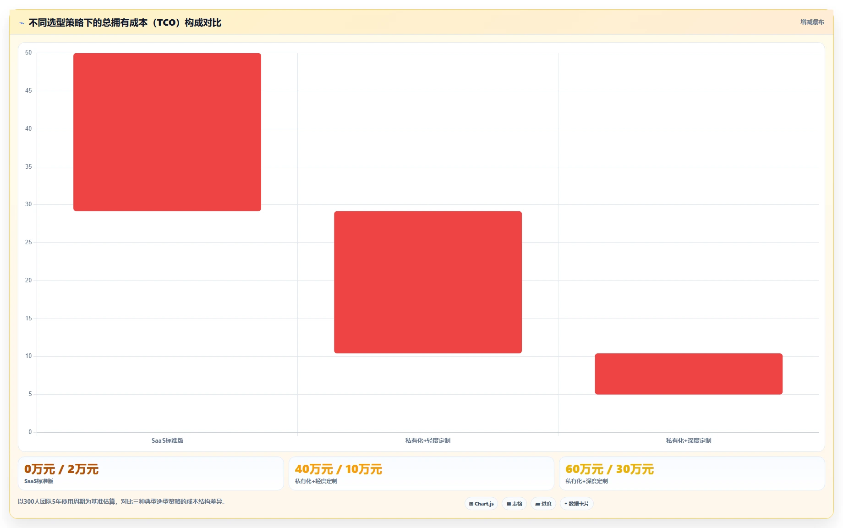Click the SaaS标准版 caption in the first card
Viewport: 843px width, 528px height.
tap(39, 481)
